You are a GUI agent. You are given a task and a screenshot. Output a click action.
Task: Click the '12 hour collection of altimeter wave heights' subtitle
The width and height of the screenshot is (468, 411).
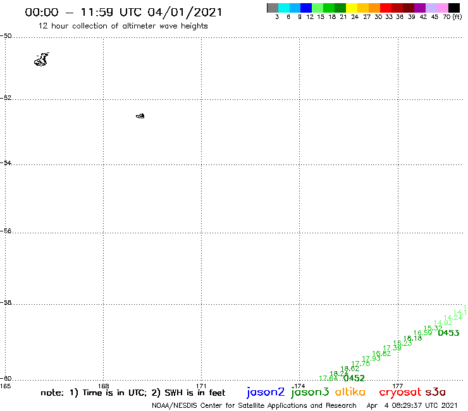tap(123, 26)
